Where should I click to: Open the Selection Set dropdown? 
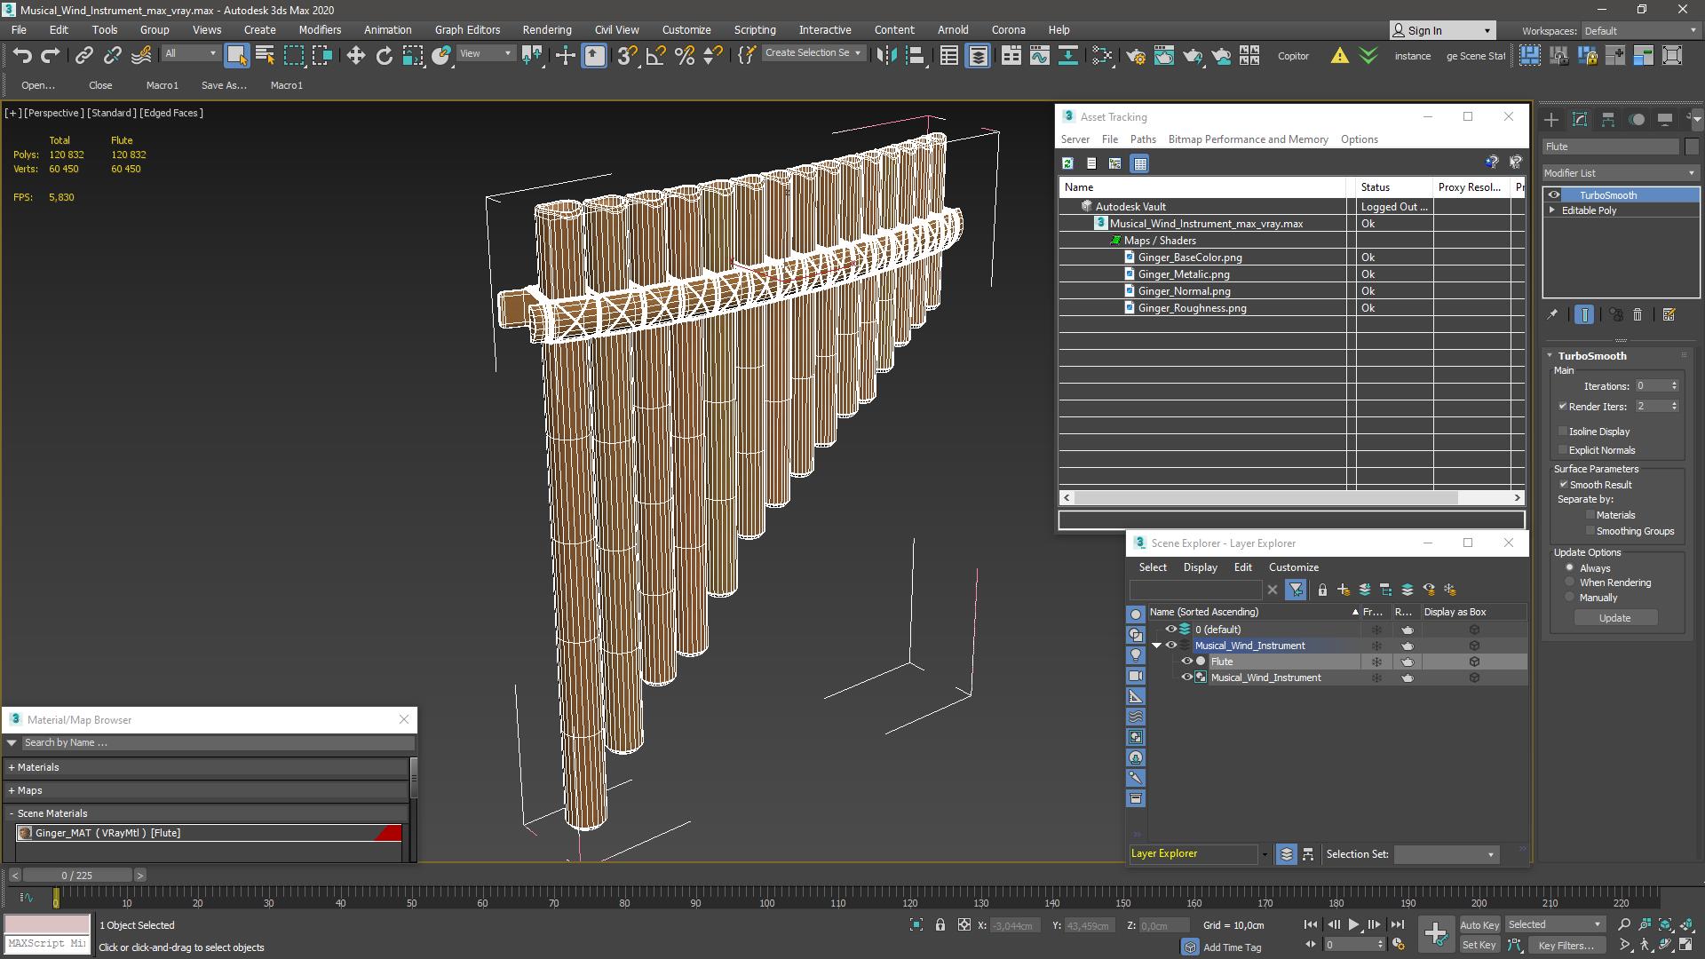pyautogui.click(x=1446, y=854)
